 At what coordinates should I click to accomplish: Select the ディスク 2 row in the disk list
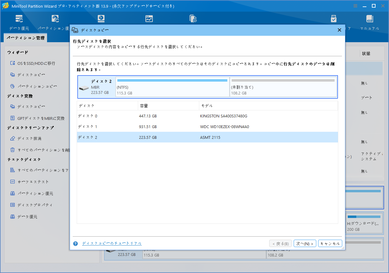tap(207, 137)
